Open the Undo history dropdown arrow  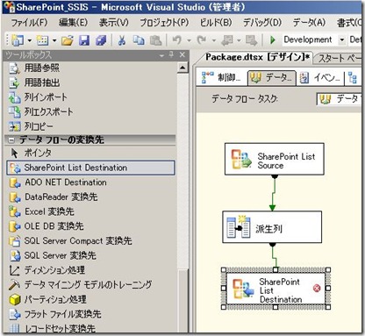[x=190, y=40]
